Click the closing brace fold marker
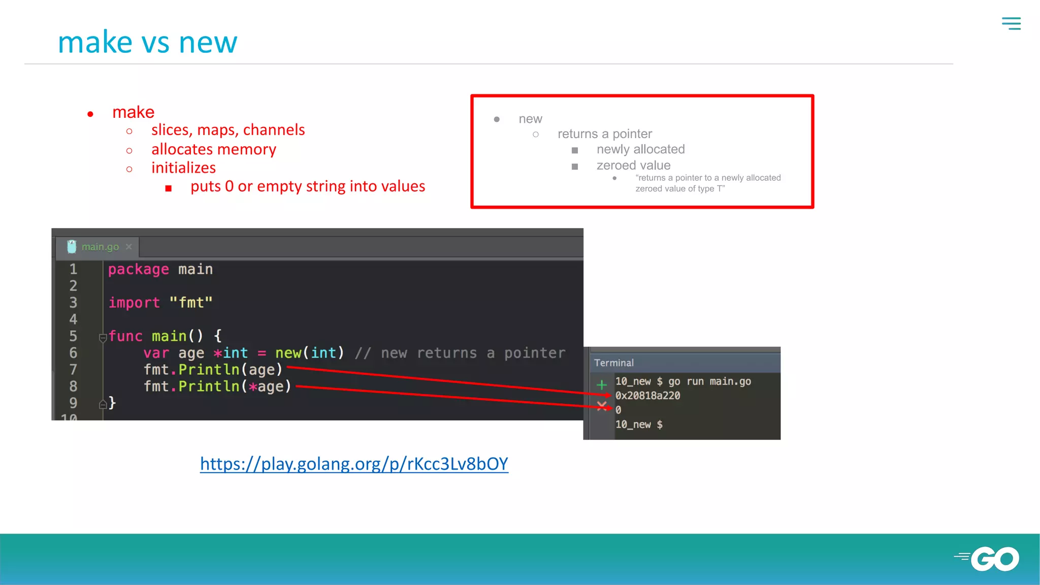The width and height of the screenshot is (1040, 585). [103, 404]
